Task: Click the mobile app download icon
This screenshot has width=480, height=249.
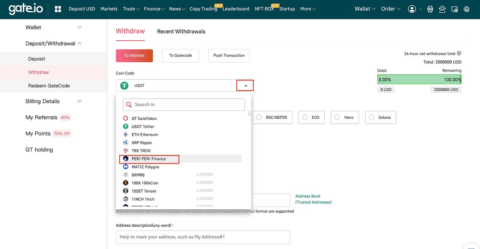Action: coord(430,9)
